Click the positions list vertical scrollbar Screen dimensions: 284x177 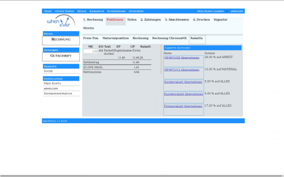(x=161, y=59)
